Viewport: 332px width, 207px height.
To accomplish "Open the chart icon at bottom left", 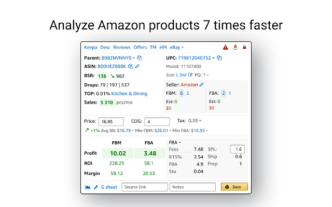I will point(87,187).
